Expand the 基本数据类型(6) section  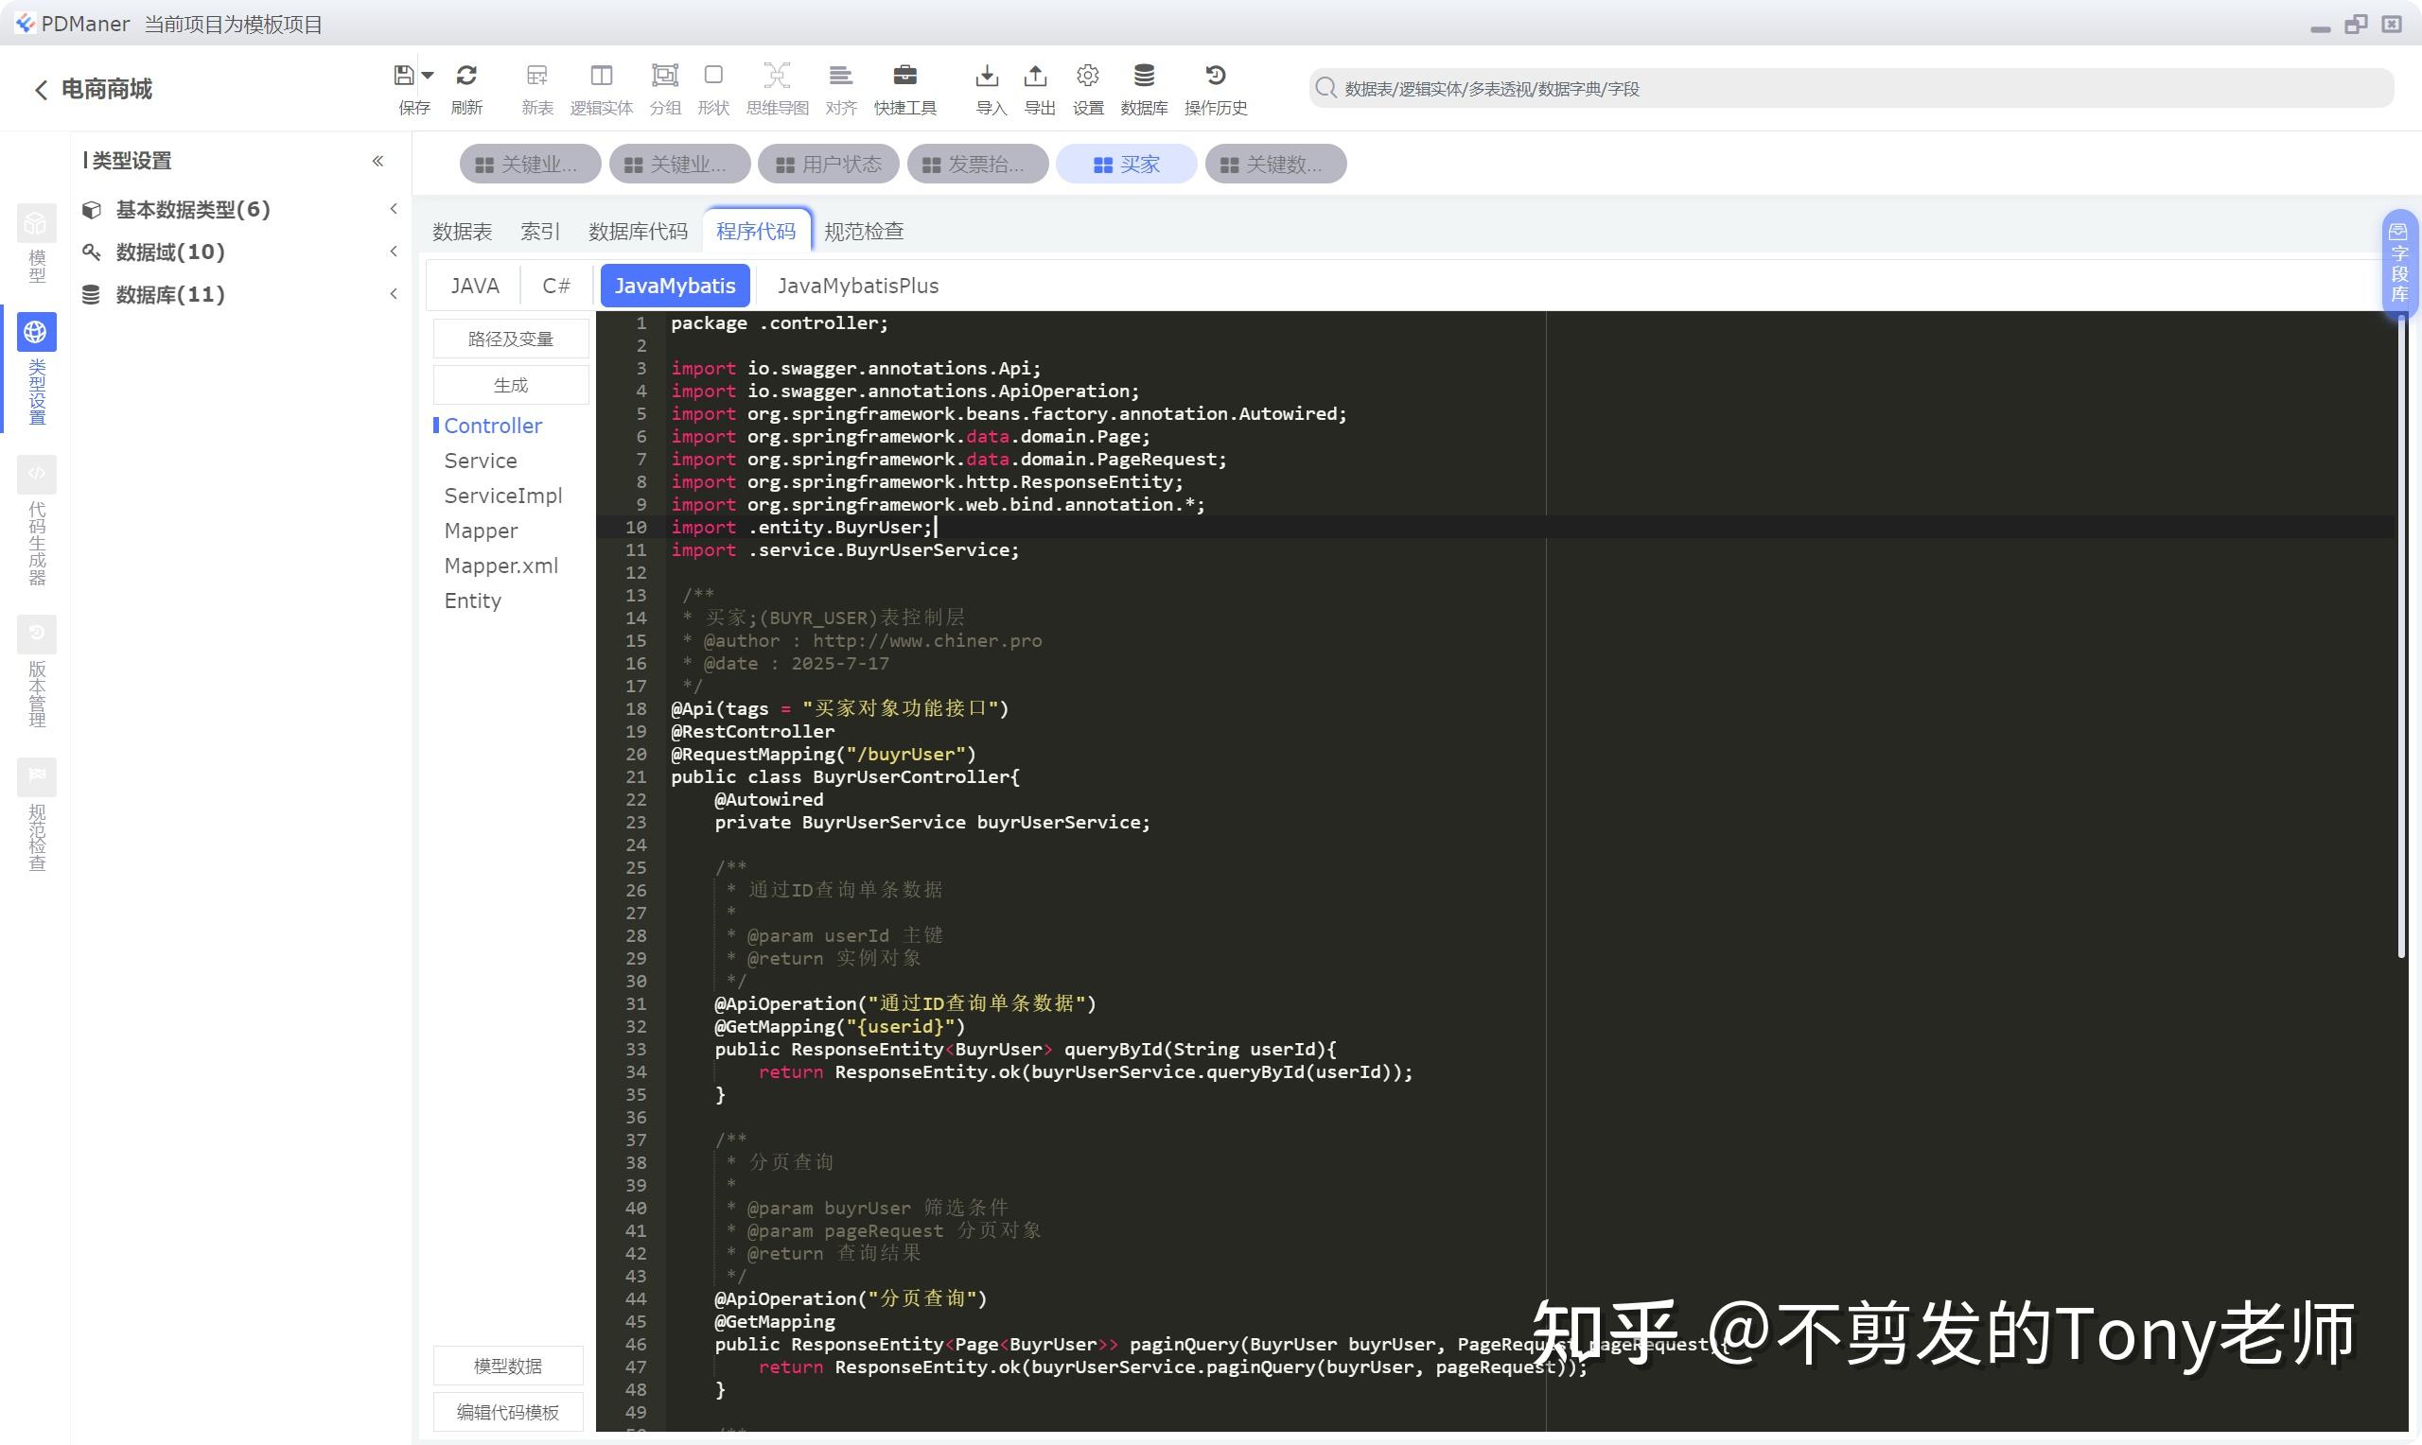point(393,208)
